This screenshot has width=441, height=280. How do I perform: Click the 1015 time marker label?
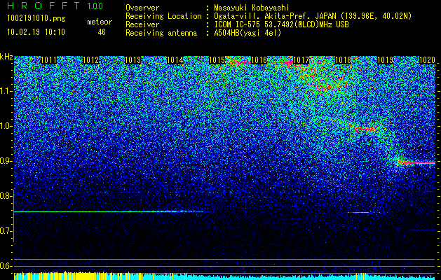click(217, 60)
